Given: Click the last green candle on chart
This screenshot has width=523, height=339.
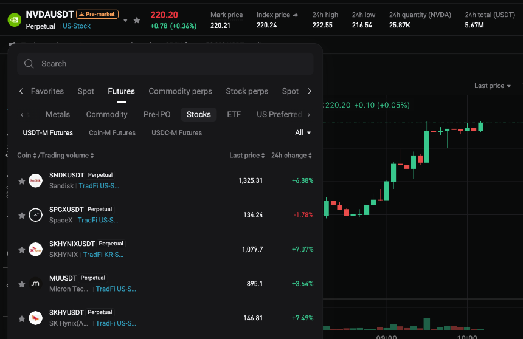Looking at the screenshot, I should coord(480,126).
